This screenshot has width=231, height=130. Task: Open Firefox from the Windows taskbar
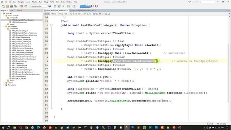click(x=44, y=127)
